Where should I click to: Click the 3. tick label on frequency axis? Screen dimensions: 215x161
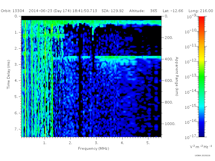click(96, 143)
